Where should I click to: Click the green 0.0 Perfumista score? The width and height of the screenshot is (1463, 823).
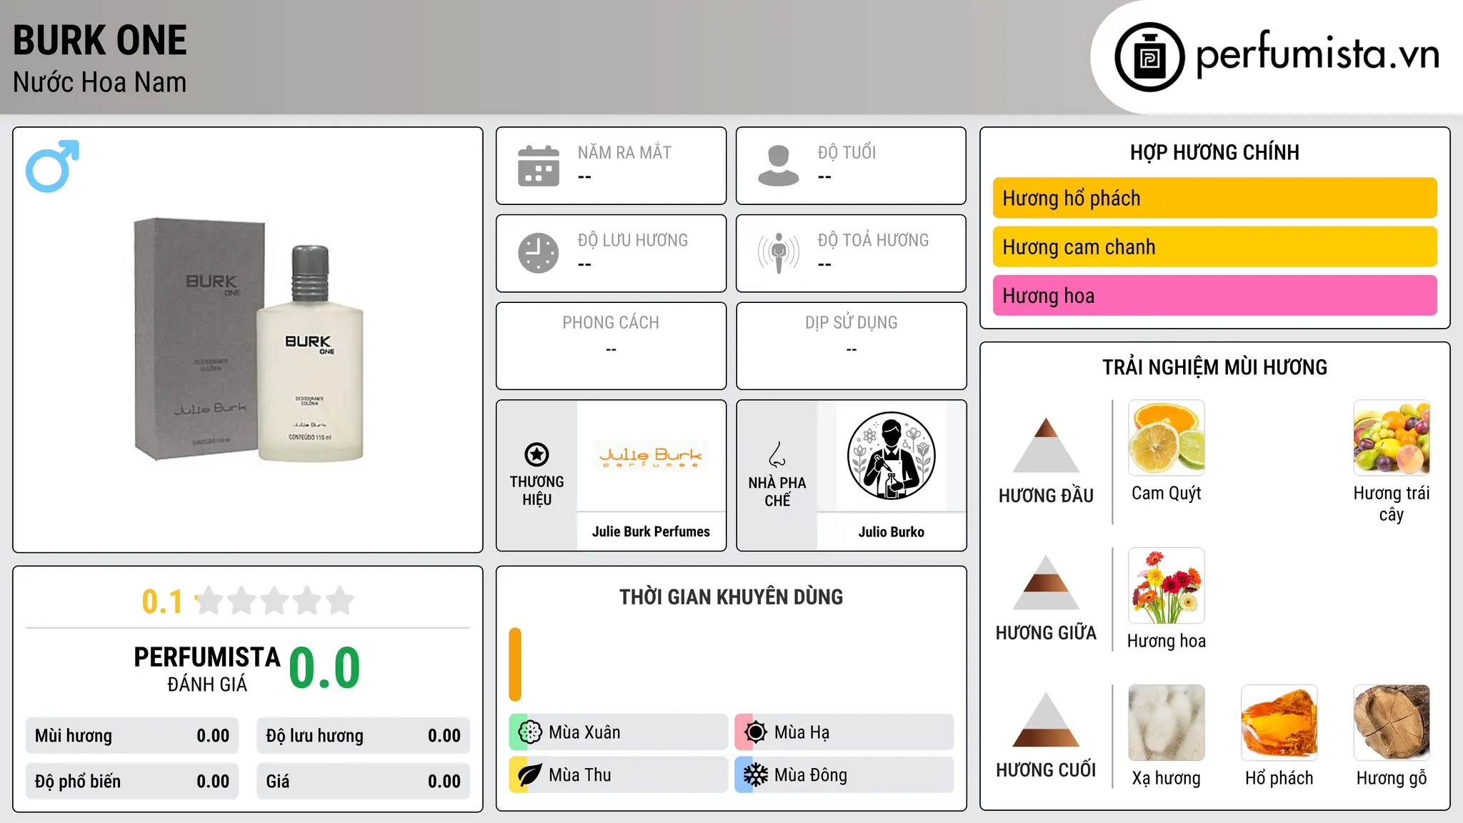tap(324, 667)
